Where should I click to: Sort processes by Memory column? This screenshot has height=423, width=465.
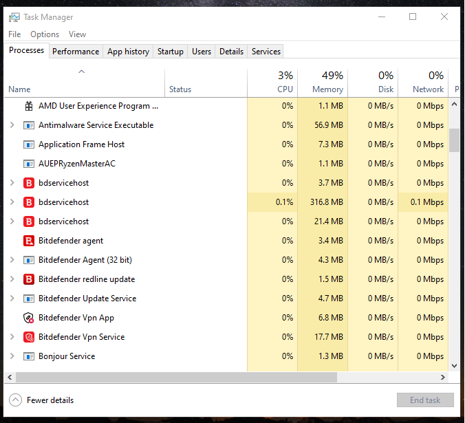[x=323, y=83]
